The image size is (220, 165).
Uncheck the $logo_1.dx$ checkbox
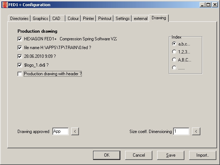(x=20, y=65)
